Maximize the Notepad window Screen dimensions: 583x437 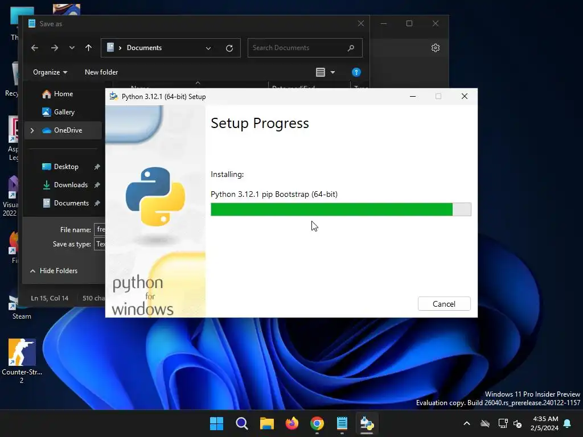(x=409, y=23)
